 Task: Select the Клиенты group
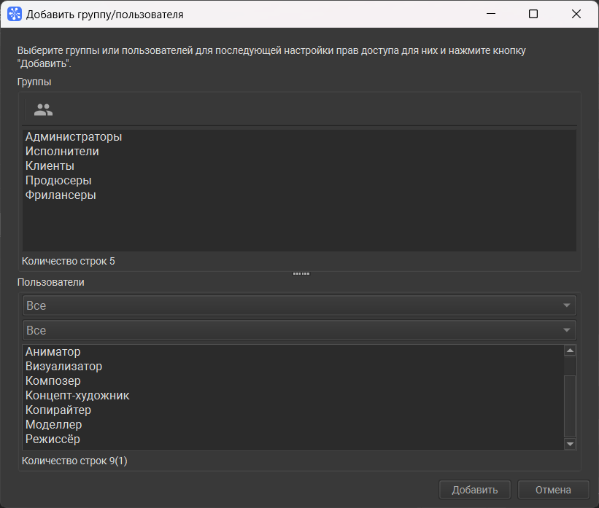coord(299,165)
